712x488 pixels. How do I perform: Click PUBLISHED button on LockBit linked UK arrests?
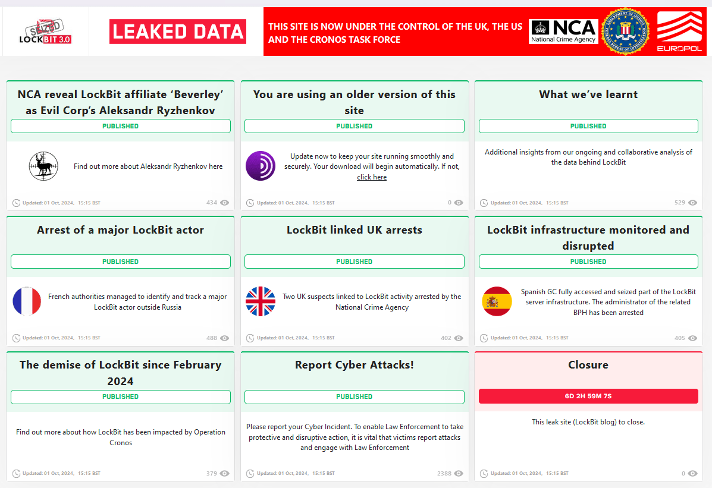point(354,262)
